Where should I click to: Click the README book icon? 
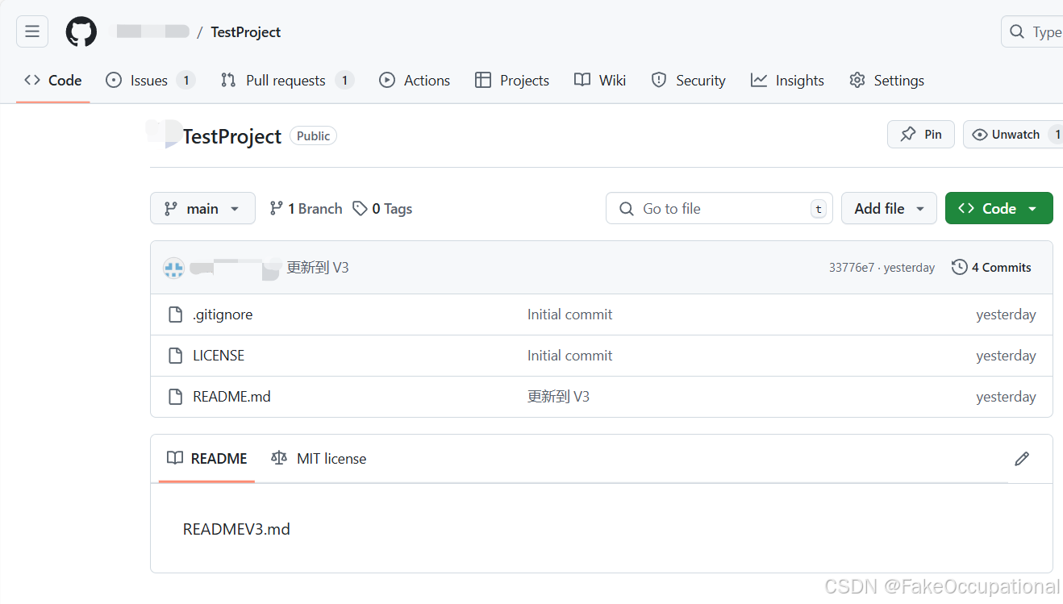pos(175,458)
